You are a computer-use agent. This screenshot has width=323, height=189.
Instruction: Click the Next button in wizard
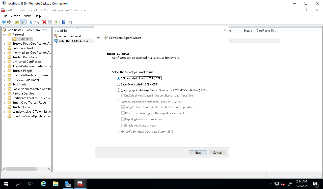click(x=197, y=152)
